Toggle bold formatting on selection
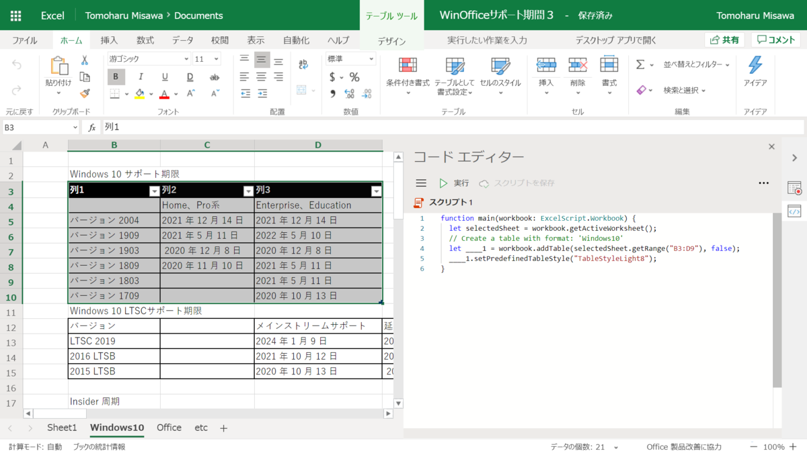 pyautogui.click(x=115, y=76)
